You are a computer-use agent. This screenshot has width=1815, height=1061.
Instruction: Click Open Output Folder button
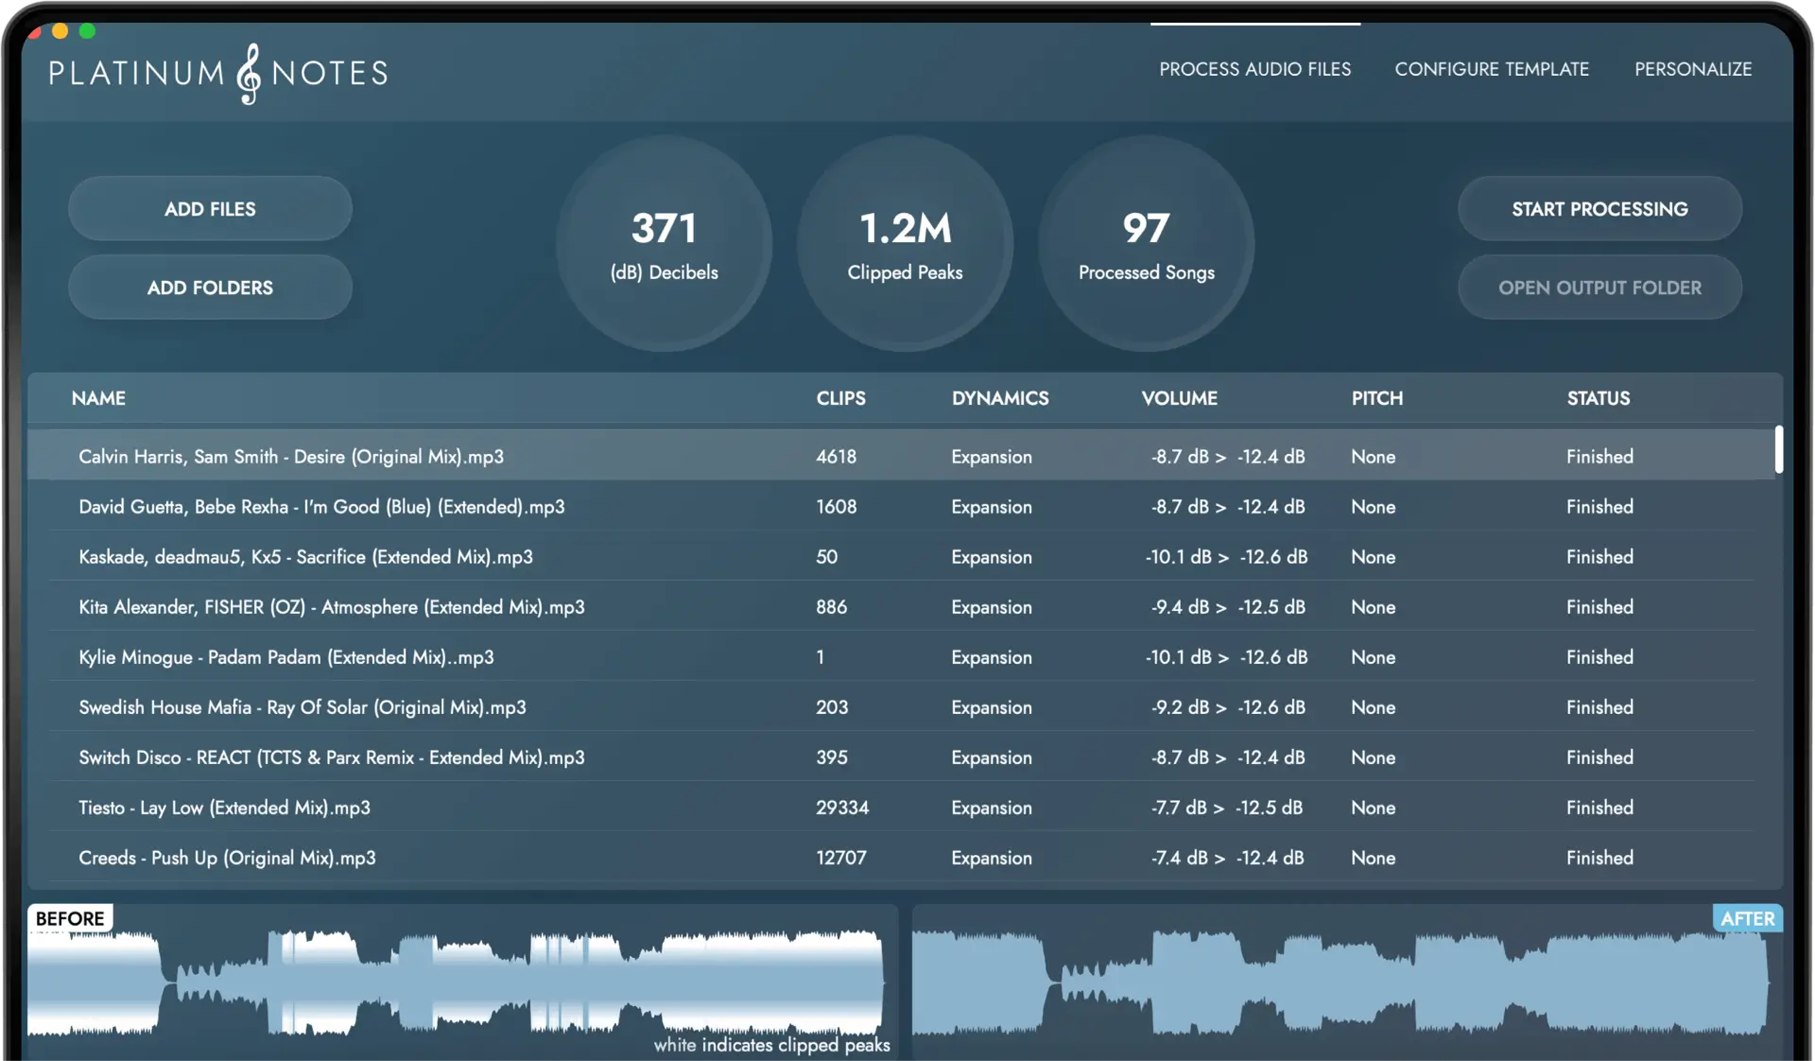coord(1599,287)
